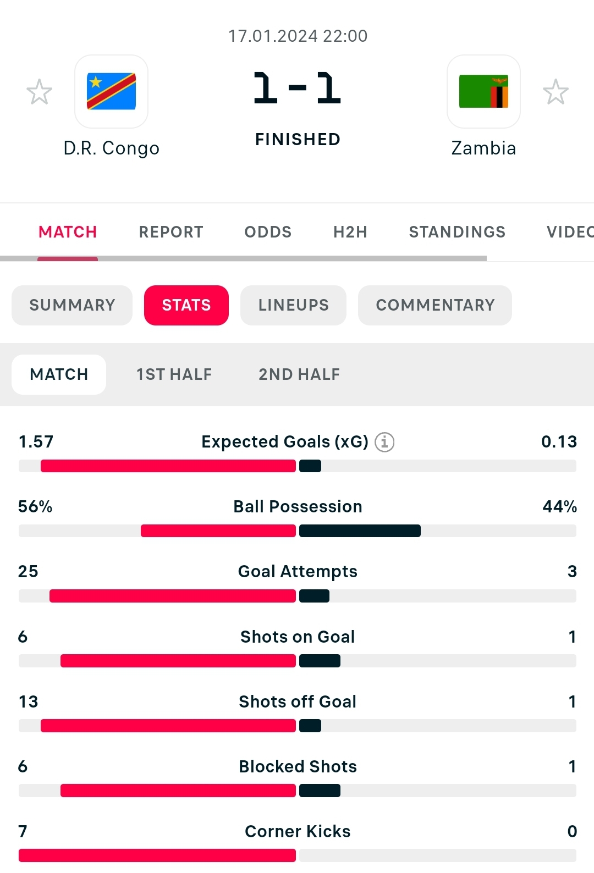Favorite D.R. Congo with the star icon

tap(39, 92)
